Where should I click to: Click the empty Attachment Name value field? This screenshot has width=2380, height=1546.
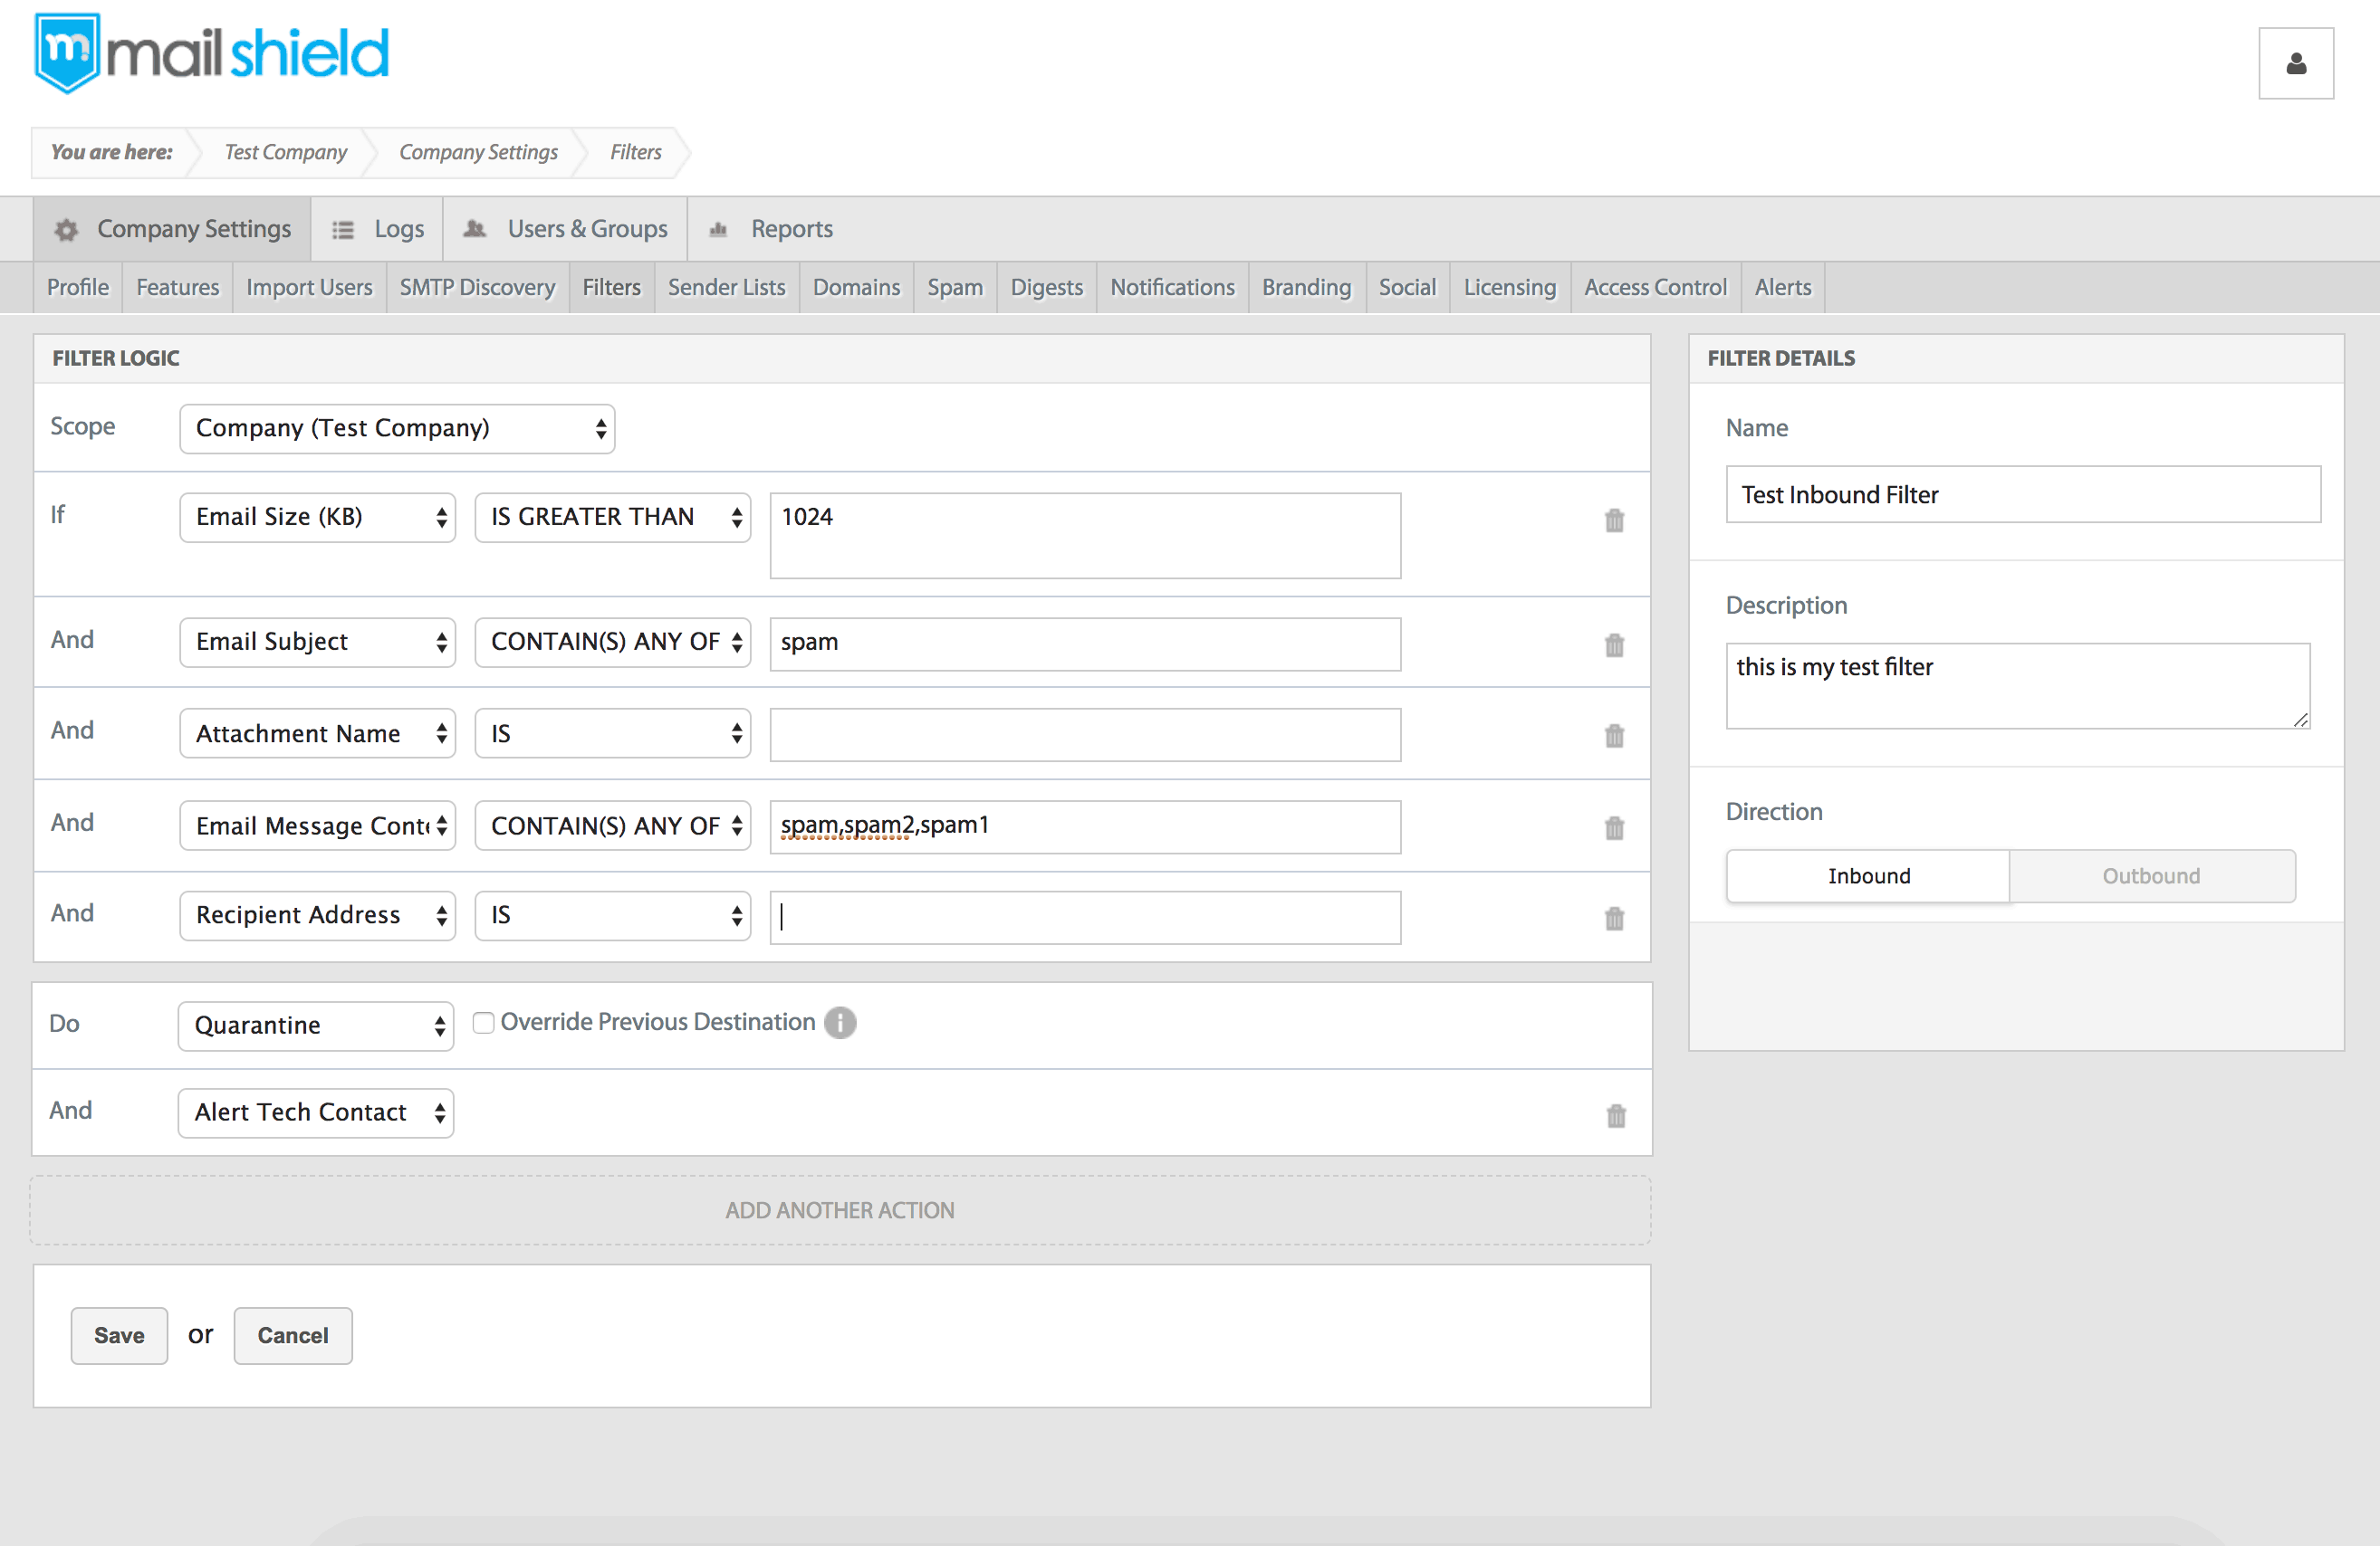tap(1085, 736)
